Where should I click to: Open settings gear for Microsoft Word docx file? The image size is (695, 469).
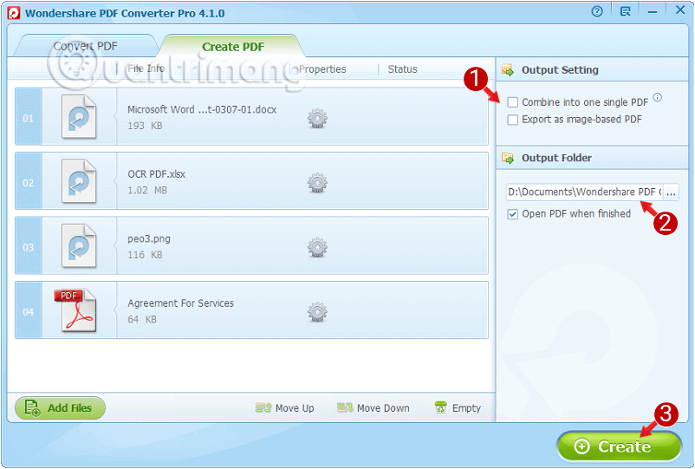317,119
